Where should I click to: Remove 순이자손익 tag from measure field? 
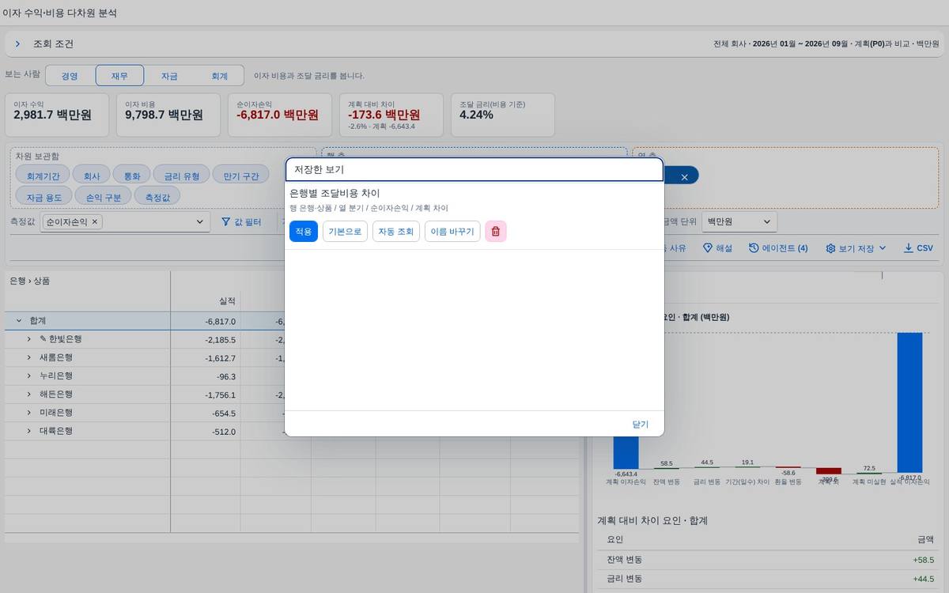[95, 222]
